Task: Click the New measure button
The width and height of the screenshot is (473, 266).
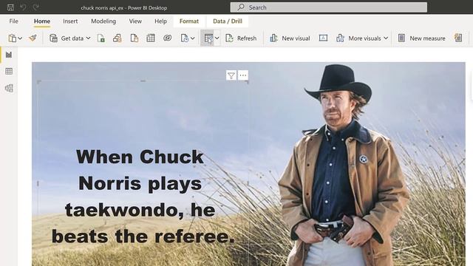Action: click(422, 38)
